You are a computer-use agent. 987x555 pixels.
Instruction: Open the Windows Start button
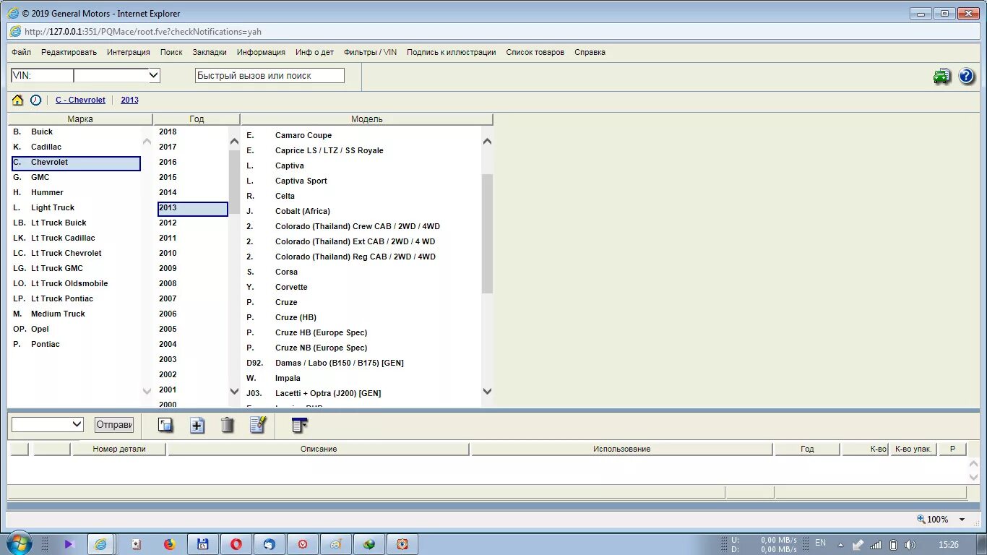[19, 543]
